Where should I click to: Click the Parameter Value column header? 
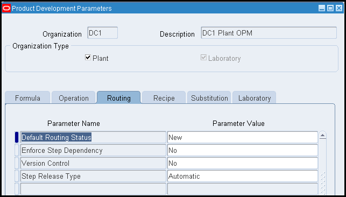tap(238, 123)
